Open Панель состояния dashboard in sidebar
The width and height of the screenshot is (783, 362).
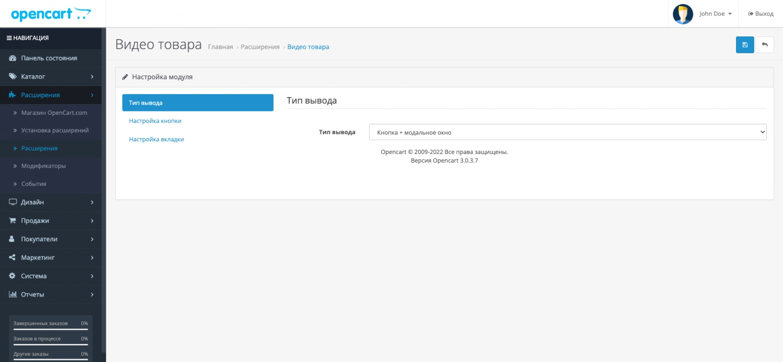(x=49, y=58)
